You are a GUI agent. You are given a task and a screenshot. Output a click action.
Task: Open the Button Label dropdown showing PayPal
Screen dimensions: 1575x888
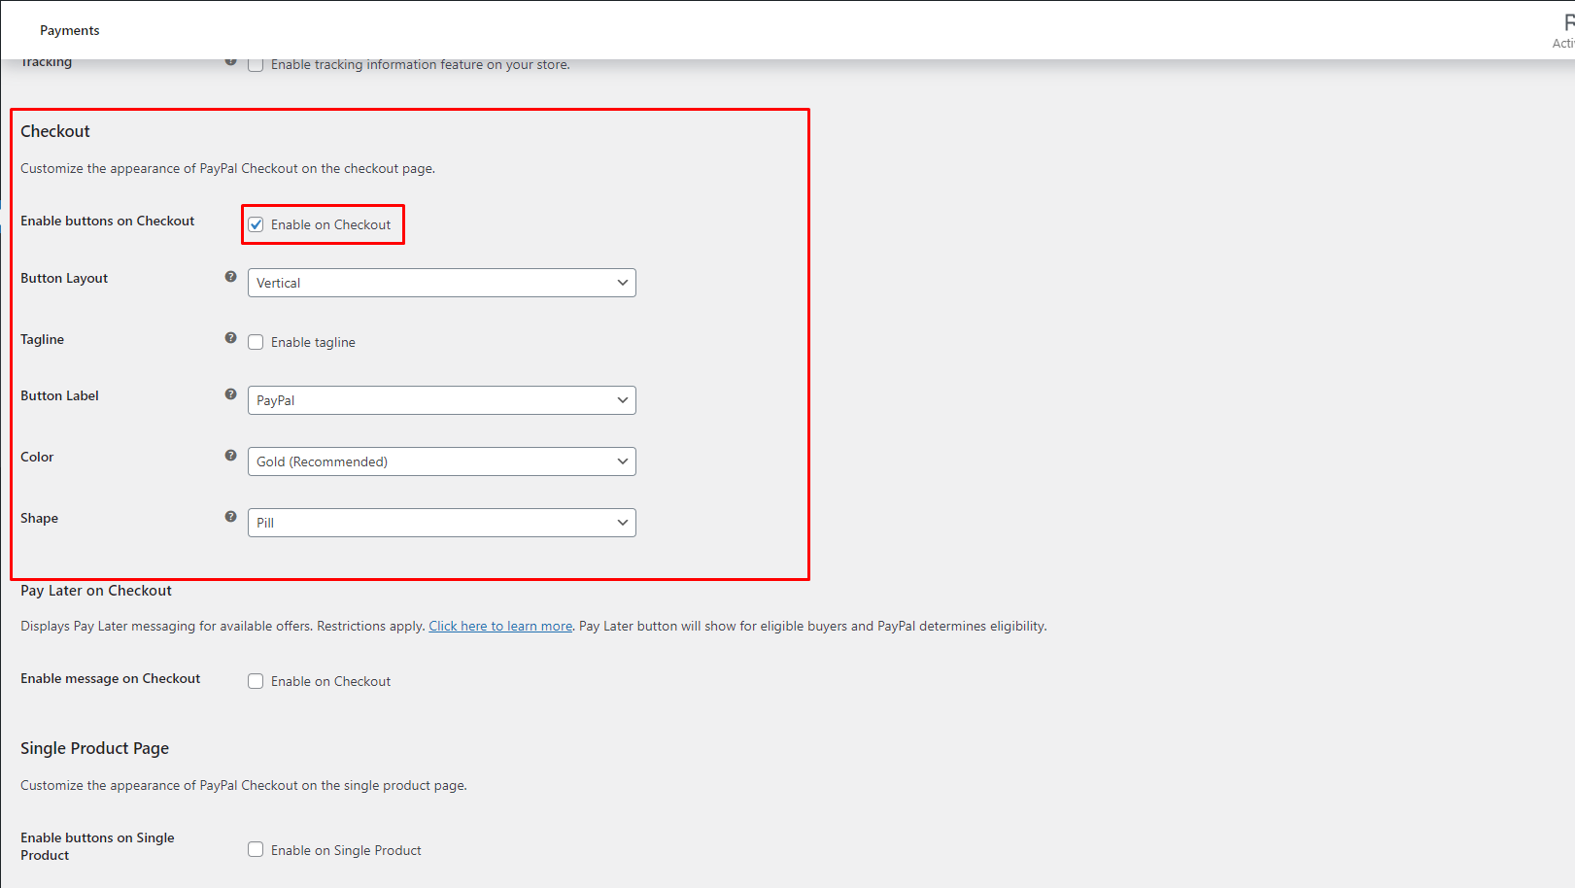pyautogui.click(x=442, y=400)
